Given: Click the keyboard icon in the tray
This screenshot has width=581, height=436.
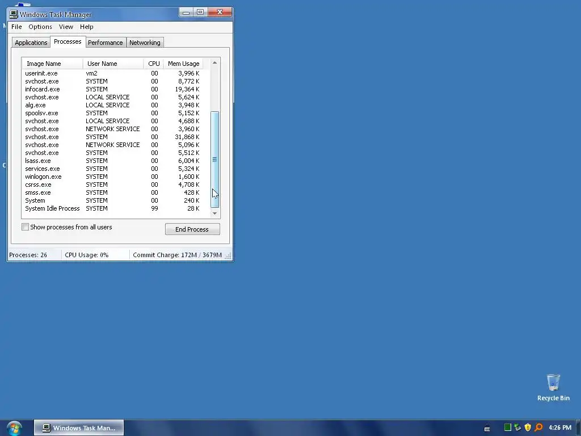Looking at the screenshot, I should point(487,428).
